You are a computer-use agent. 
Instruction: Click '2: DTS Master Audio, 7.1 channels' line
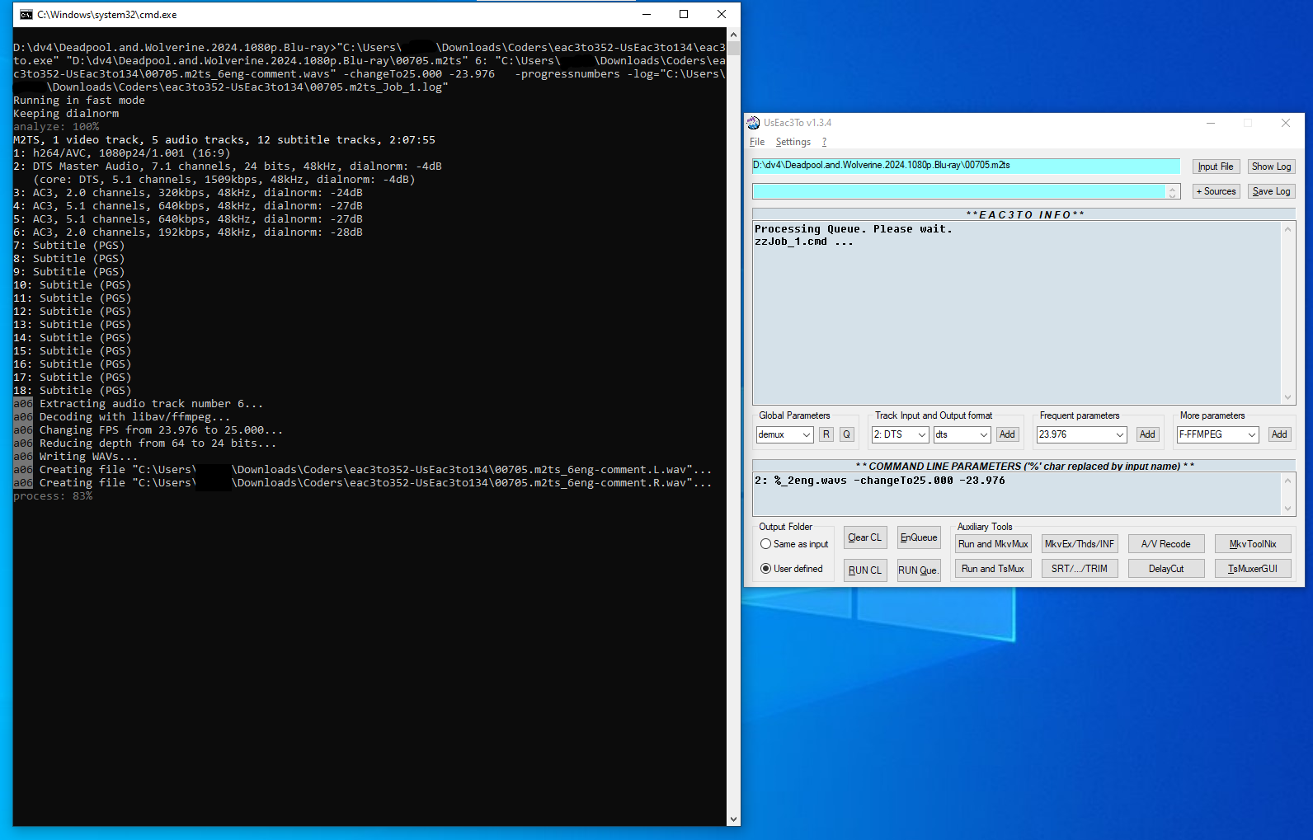[x=228, y=167]
